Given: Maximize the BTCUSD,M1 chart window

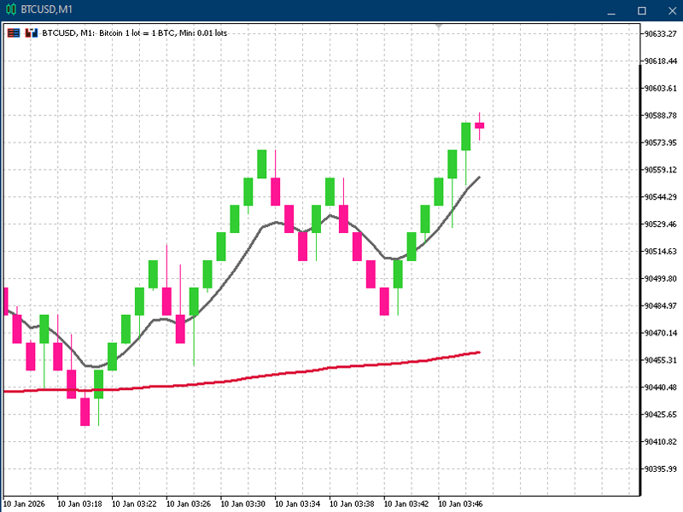Looking at the screenshot, I should pos(642,10).
